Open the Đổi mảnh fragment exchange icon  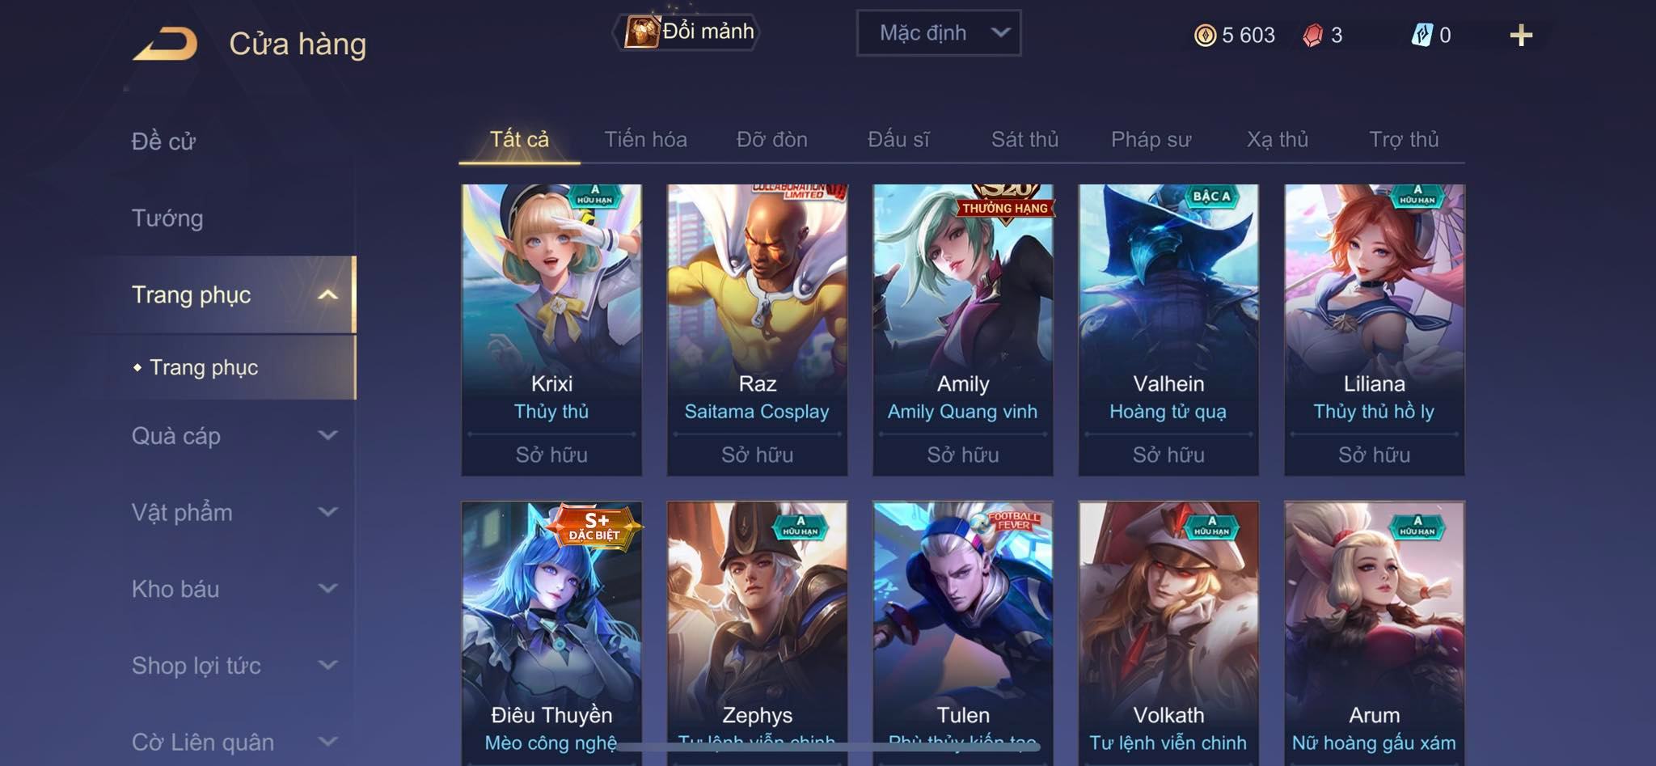[641, 32]
